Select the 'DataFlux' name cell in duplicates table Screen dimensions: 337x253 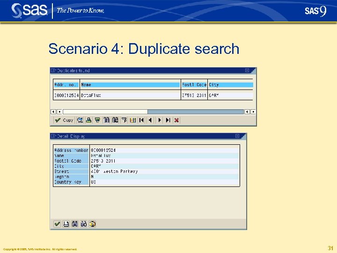pos(130,95)
